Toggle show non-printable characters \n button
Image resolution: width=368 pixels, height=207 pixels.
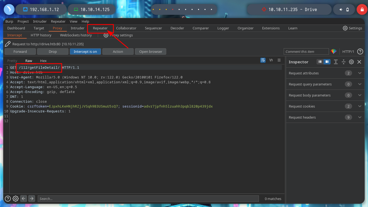coord(271,60)
